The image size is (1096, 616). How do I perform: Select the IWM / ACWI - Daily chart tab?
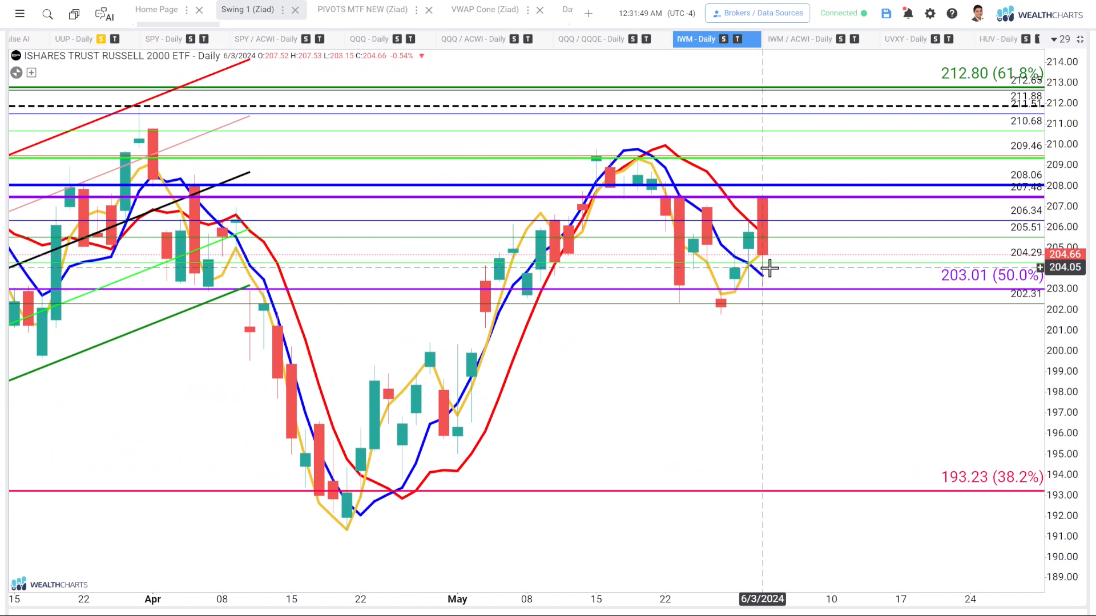(x=800, y=39)
